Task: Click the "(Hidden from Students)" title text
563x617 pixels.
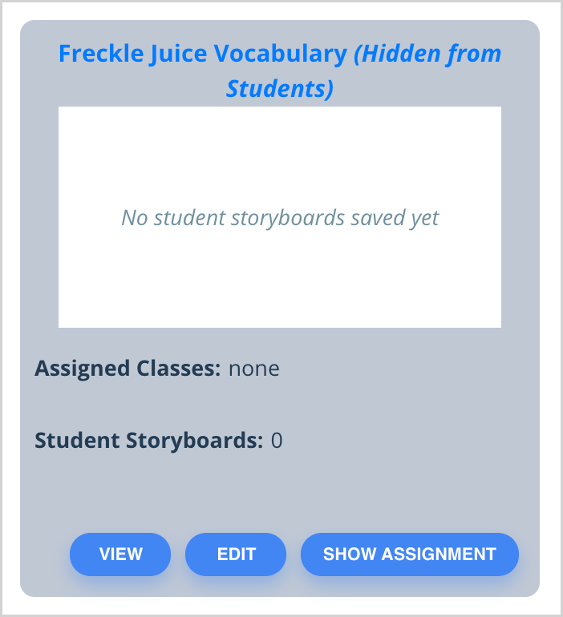Action: pos(363,71)
